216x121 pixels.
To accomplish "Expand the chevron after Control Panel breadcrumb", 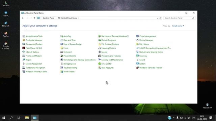I will click(x=56, y=18).
